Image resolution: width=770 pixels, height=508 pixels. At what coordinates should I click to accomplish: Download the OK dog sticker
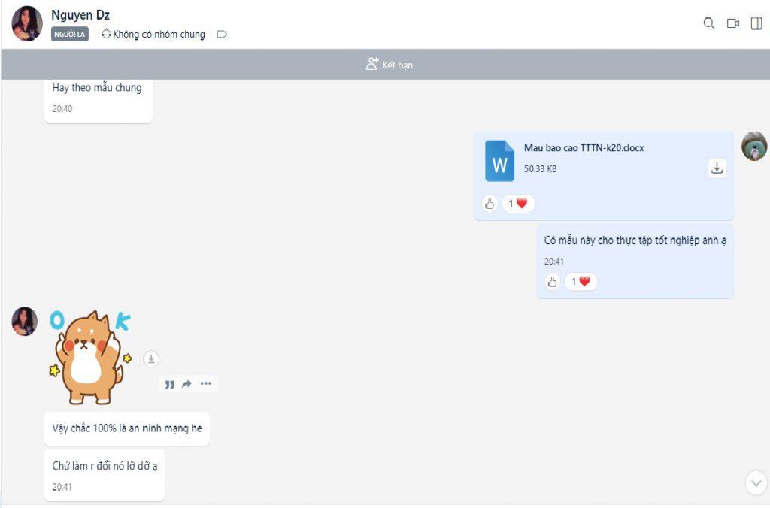(151, 359)
